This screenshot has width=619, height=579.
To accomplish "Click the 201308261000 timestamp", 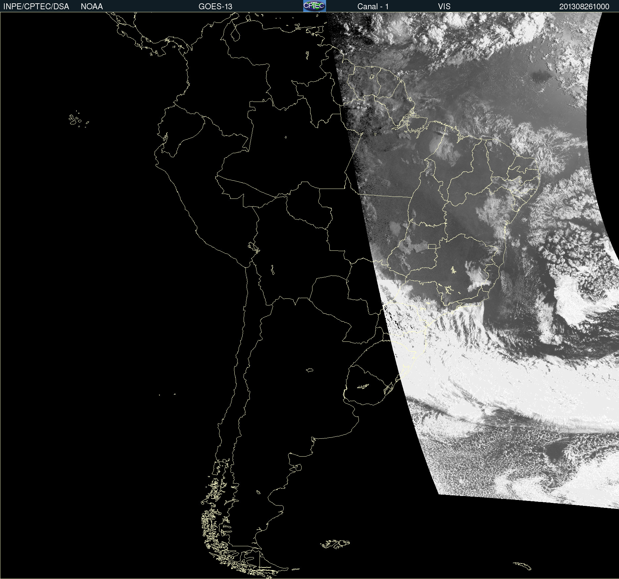I will [x=584, y=7].
